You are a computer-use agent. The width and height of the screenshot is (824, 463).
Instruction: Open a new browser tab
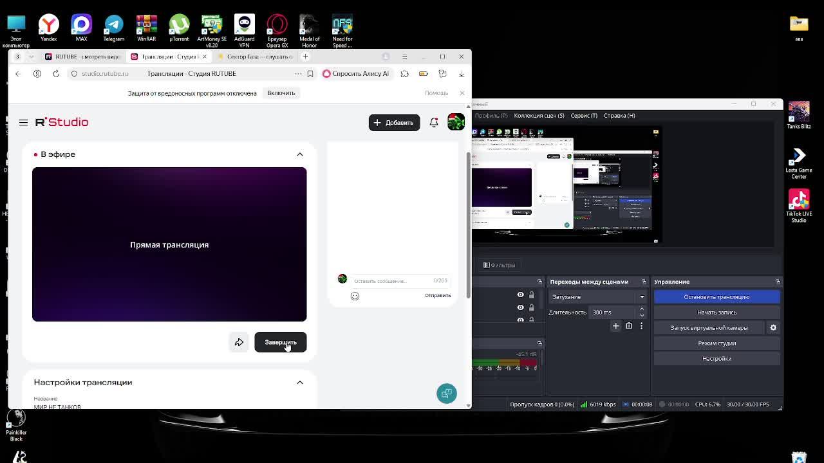pos(305,57)
